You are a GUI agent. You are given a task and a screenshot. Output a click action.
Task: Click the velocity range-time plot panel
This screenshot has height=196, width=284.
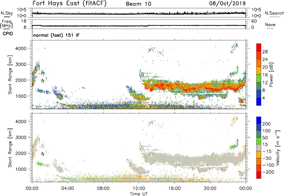point(139,148)
